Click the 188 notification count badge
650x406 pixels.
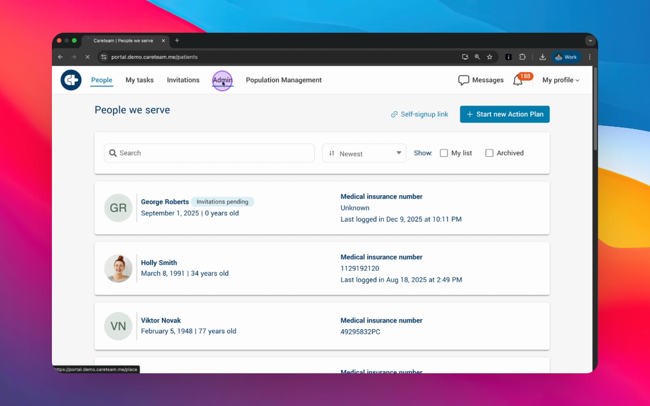point(525,76)
